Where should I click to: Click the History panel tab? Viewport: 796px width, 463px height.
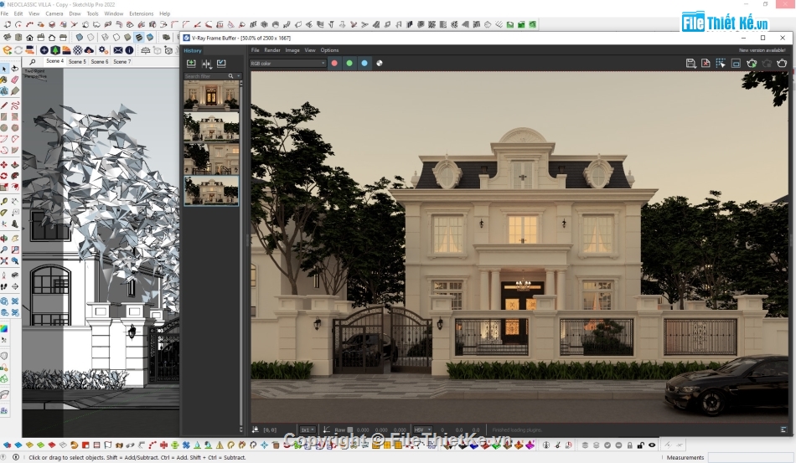[x=193, y=51]
